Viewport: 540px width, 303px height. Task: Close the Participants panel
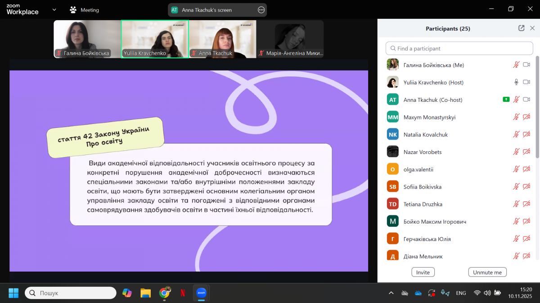pyautogui.click(x=532, y=28)
